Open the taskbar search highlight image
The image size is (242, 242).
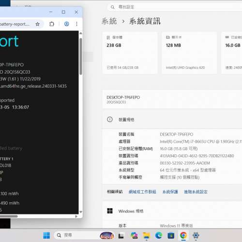click(x=106, y=236)
